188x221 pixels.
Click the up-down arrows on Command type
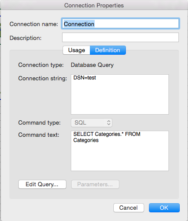(x=109, y=123)
